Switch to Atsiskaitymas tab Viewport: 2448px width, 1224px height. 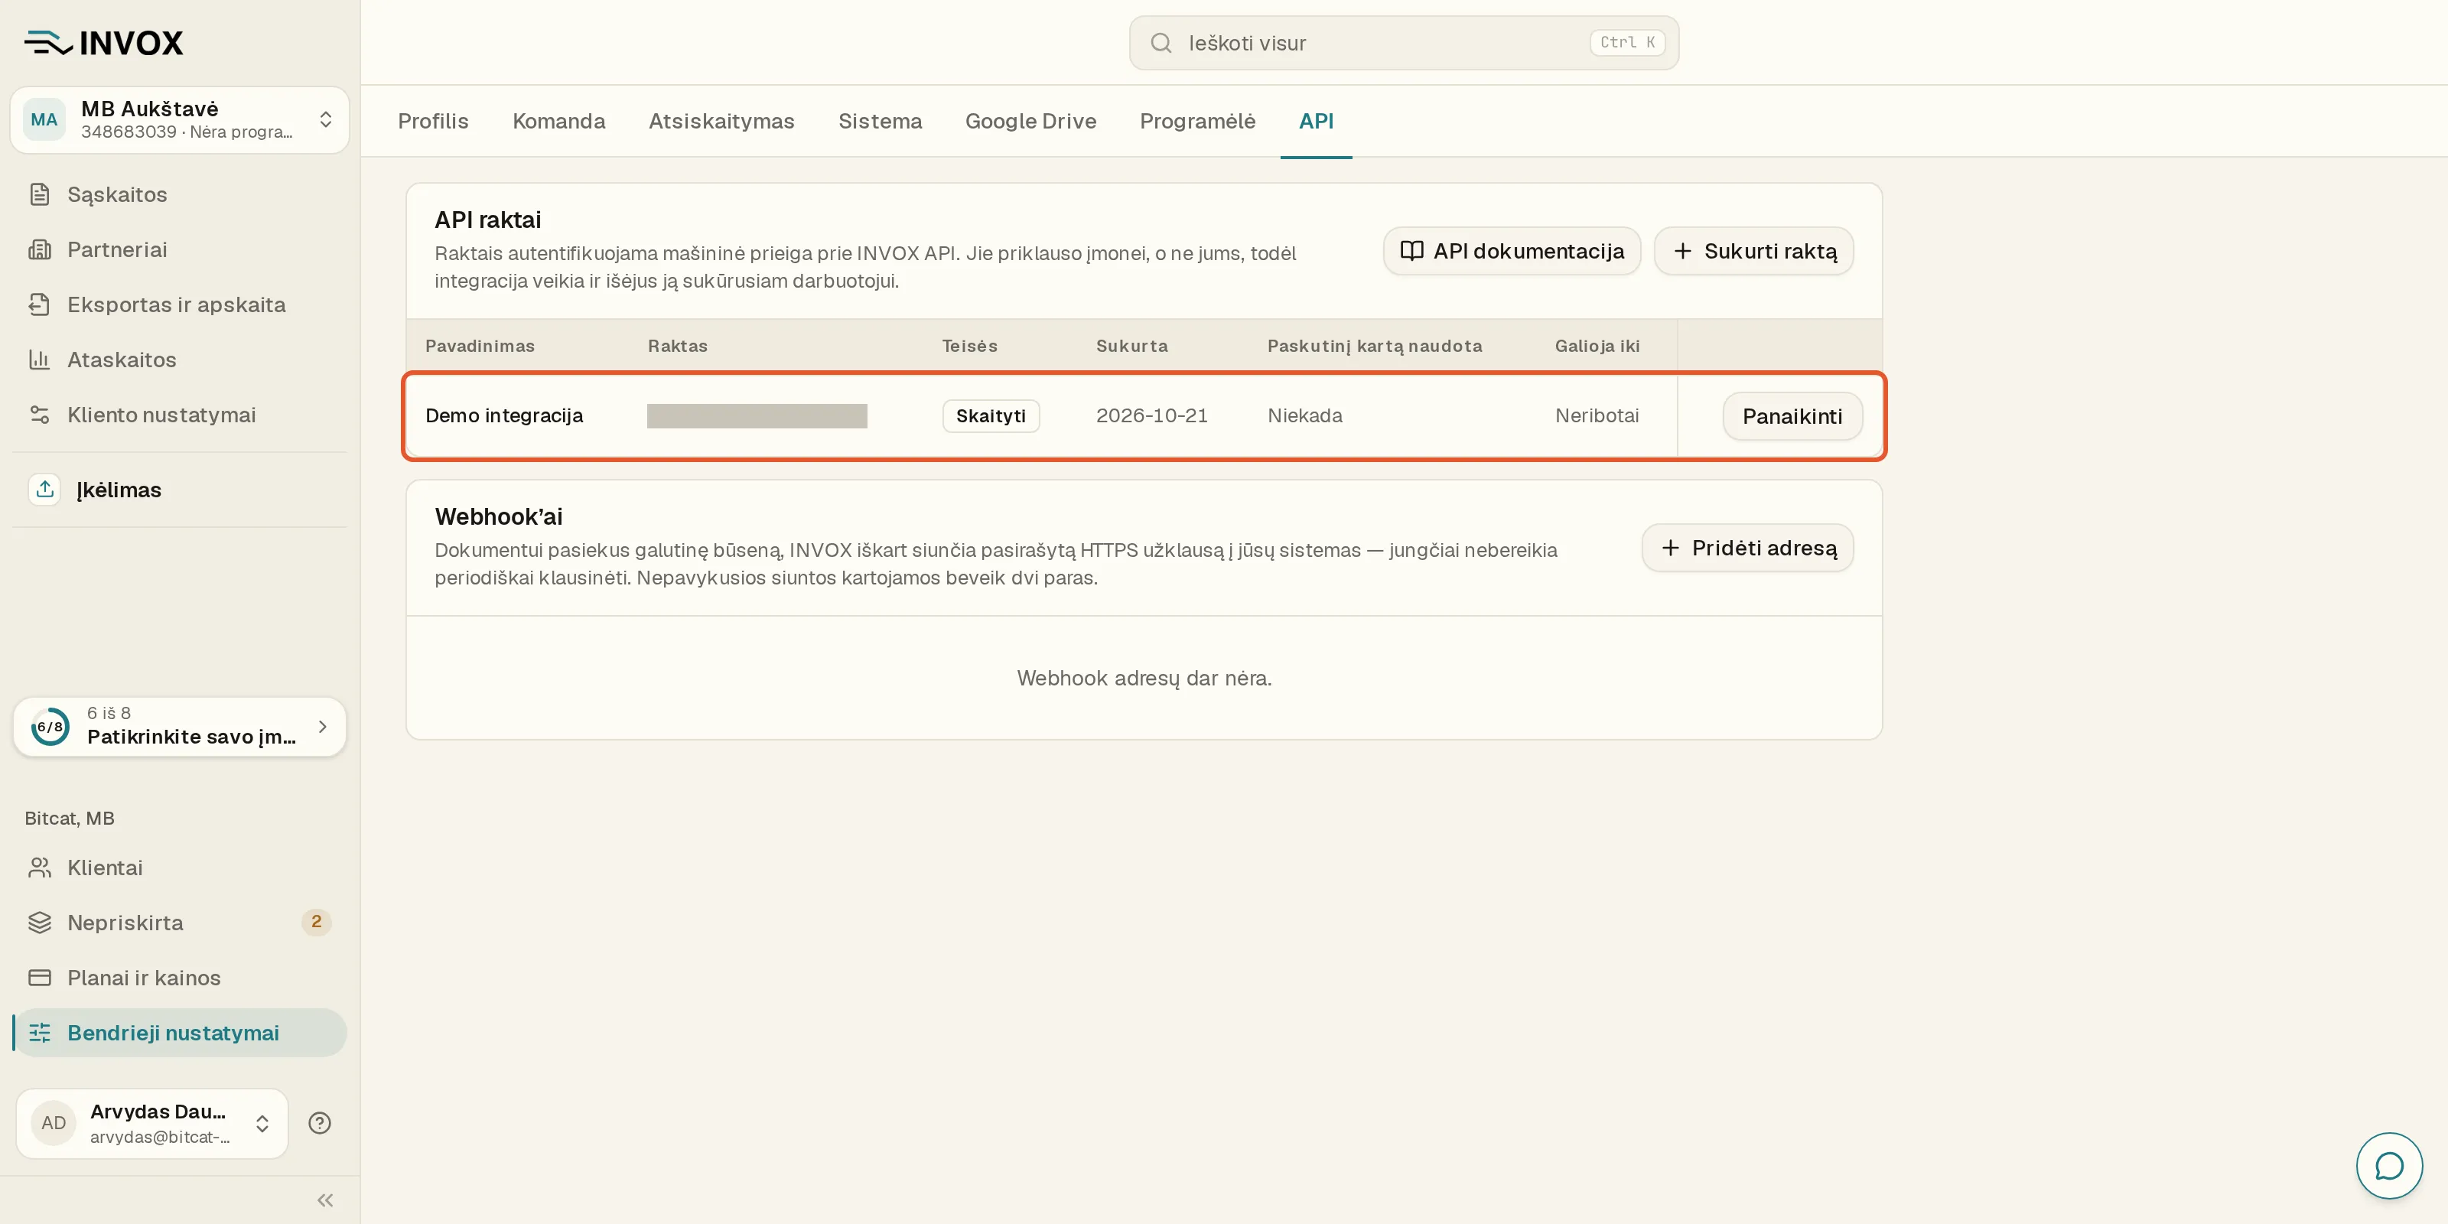click(x=721, y=122)
